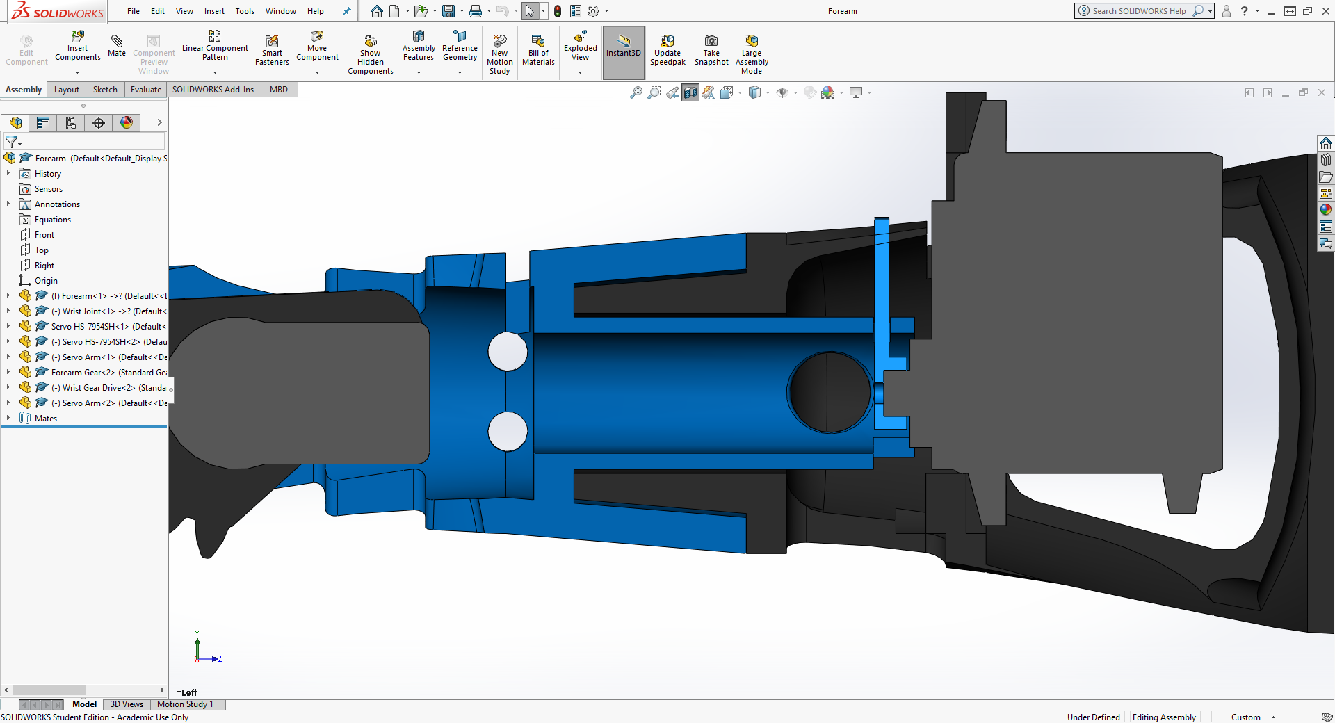Insert a Bill of Materials
The height and width of the screenshot is (723, 1335).
point(538,50)
